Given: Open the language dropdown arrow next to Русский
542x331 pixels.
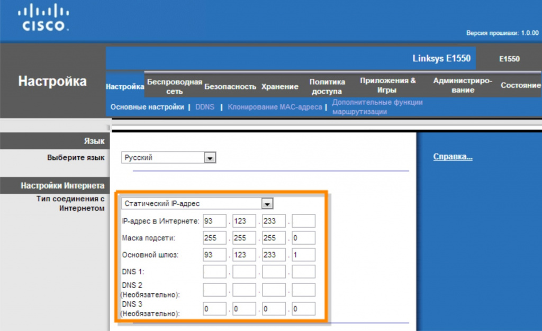Looking at the screenshot, I should 210,158.
